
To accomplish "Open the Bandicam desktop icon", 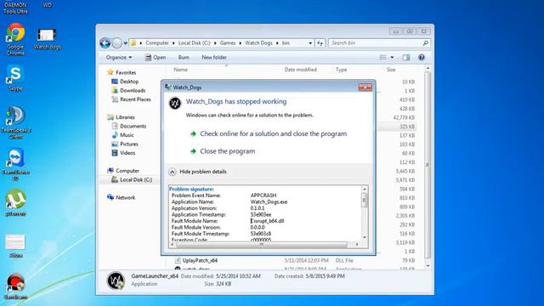I will coord(15,286).
